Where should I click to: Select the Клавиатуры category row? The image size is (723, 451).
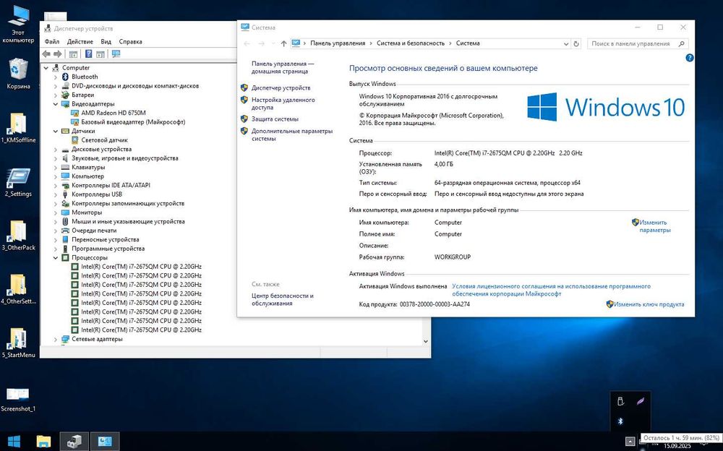[x=88, y=168]
